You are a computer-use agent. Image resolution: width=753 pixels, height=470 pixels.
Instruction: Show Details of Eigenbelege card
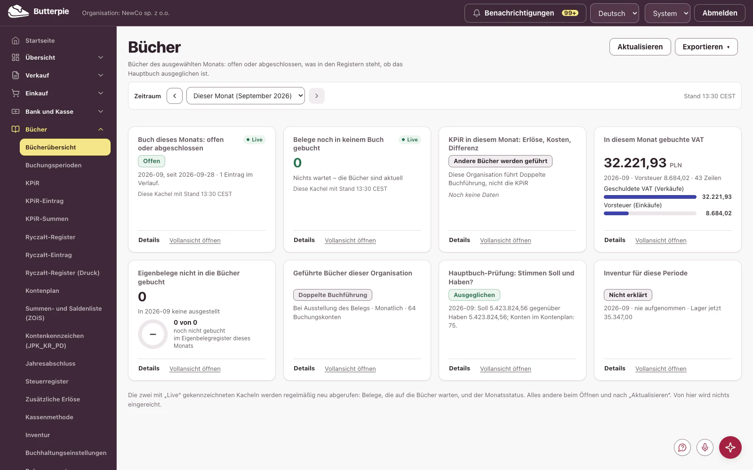[x=149, y=368]
